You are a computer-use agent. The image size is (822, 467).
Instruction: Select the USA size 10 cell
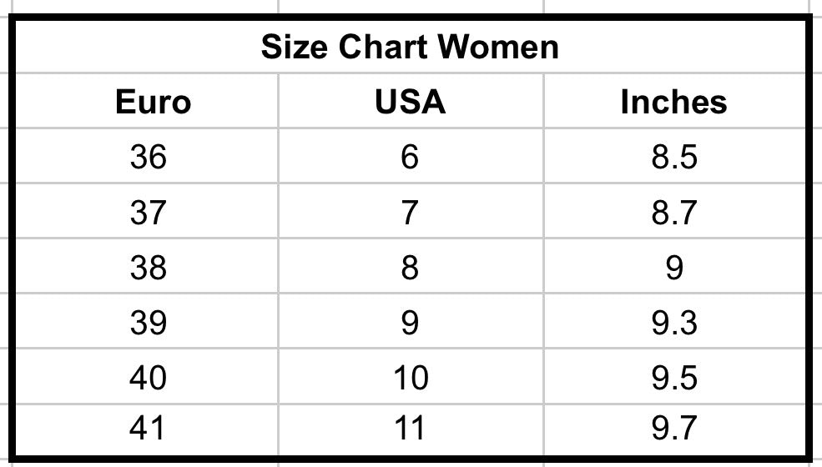click(x=410, y=378)
